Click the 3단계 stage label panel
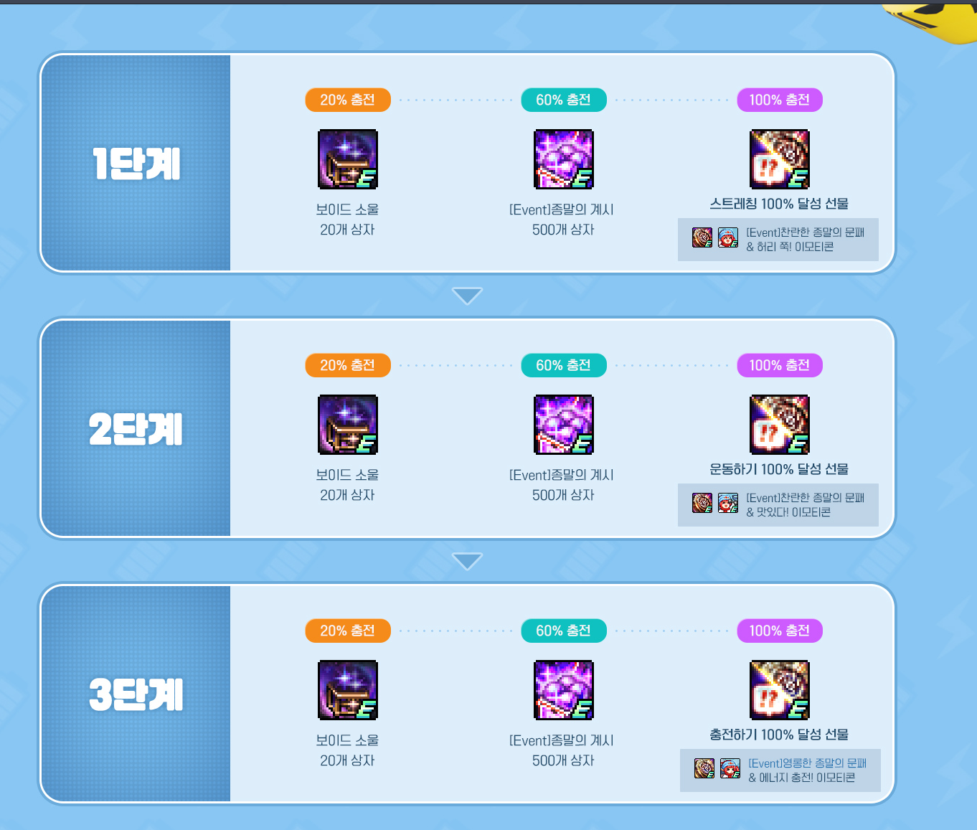Viewport: 977px width, 830px height. (x=136, y=694)
